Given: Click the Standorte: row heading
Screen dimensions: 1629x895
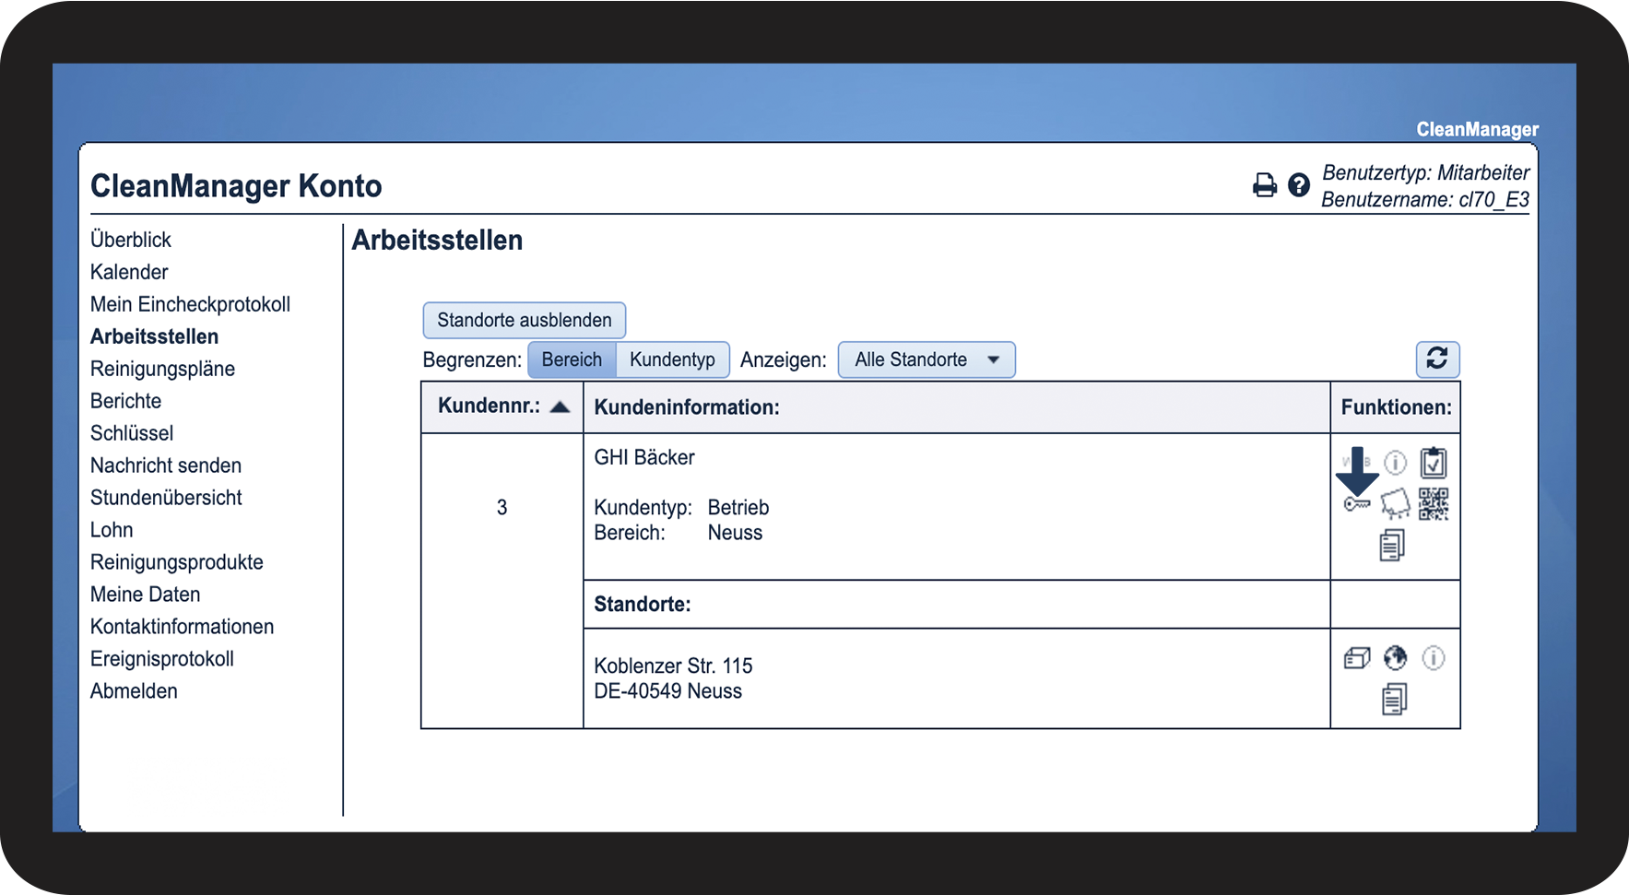Looking at the screenshot, I should 643,605.
